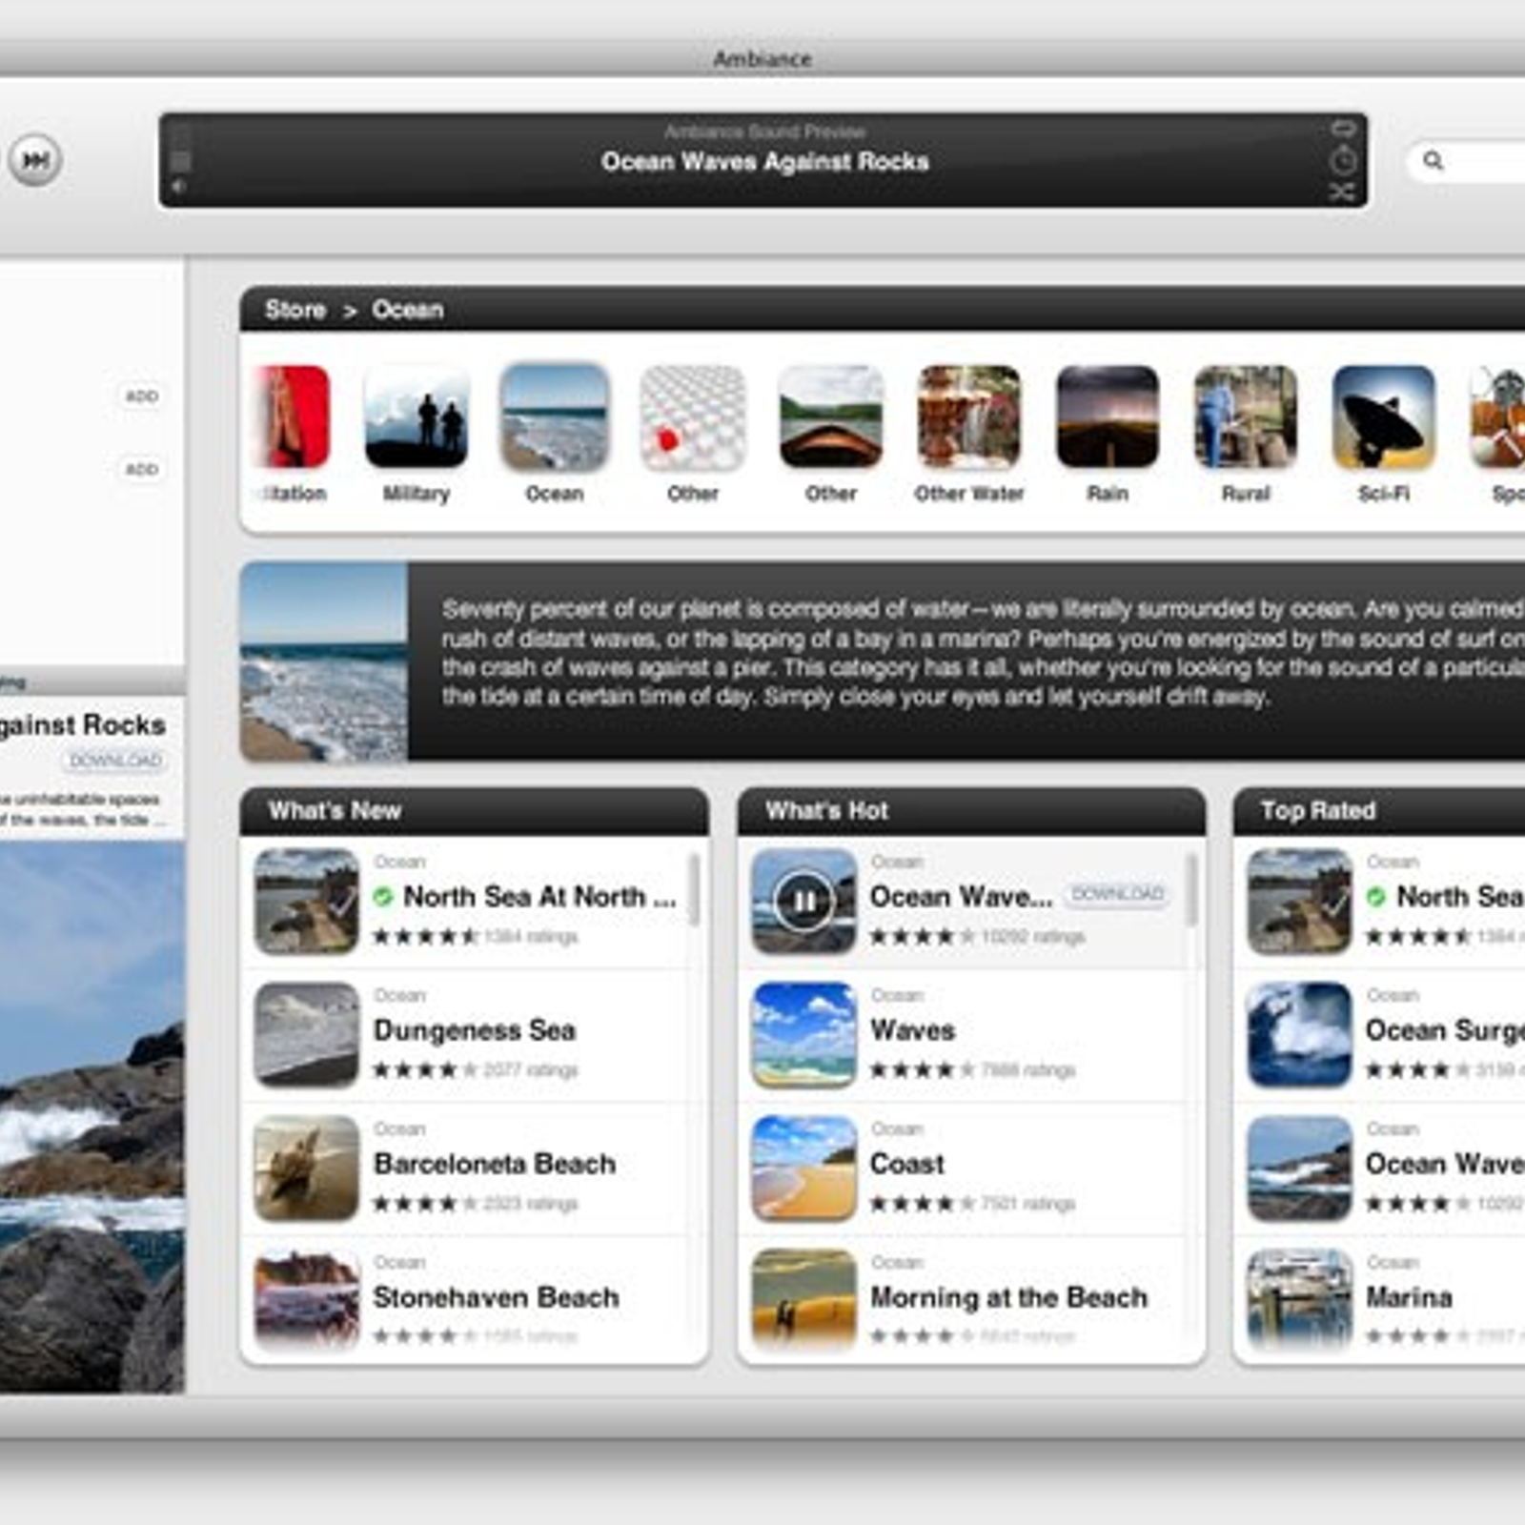Image resolution: width=1525 pixels, height=1525 pixels.
Task: Open the Barceloneta Beach thumbnail
Action: click(307, 1169)
